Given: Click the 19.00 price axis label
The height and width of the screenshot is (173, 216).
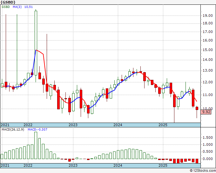Looking at the screenshot, I should click(208, 15).
